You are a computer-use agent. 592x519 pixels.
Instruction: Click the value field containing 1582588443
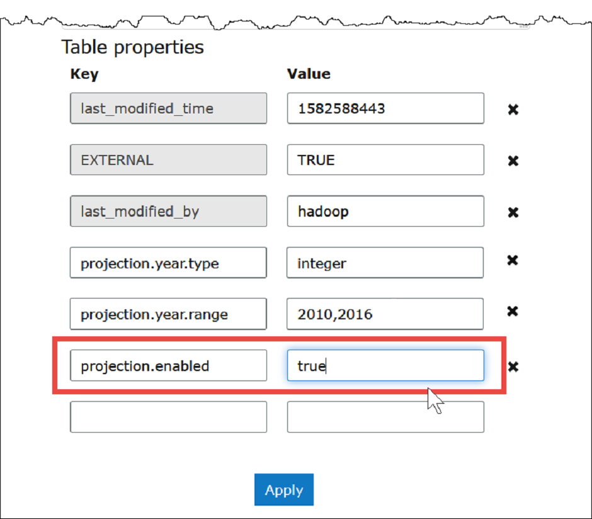pos(385,108)
